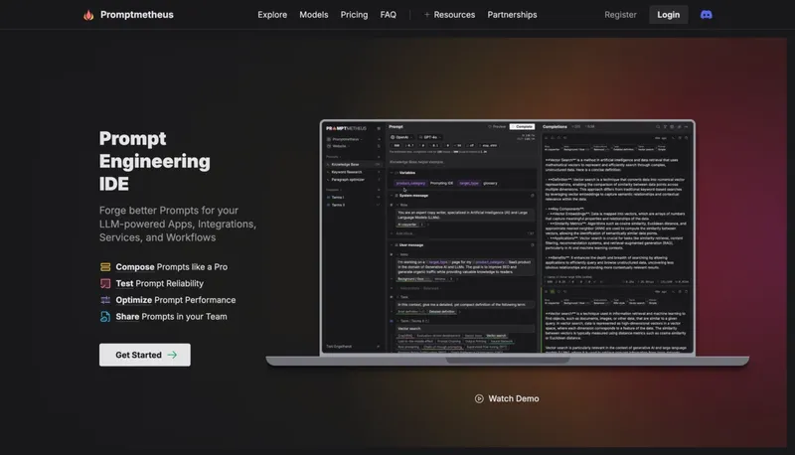
Task: Click the Watch Demo link
Action: click(514, 398)
